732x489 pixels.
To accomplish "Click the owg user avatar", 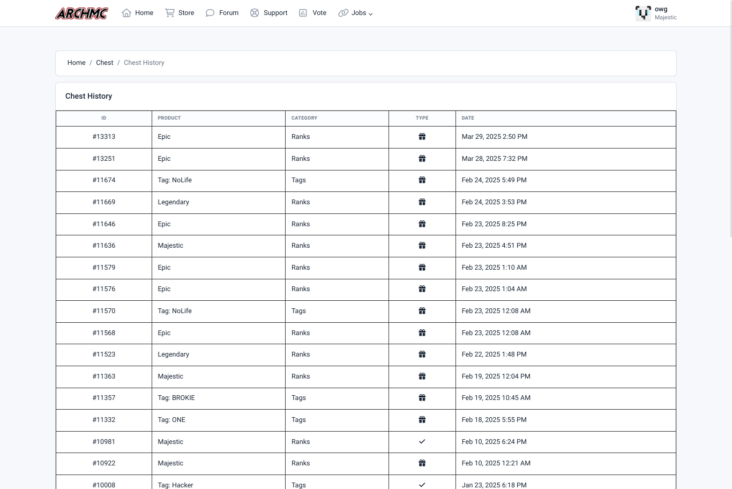I will [x=643, y=13].
